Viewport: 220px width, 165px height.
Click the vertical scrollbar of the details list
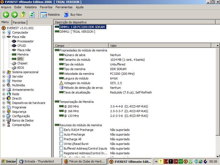point(218,92)
